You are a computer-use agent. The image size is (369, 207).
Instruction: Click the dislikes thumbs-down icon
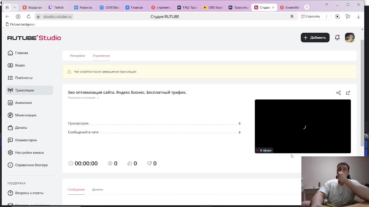point(149,163)
